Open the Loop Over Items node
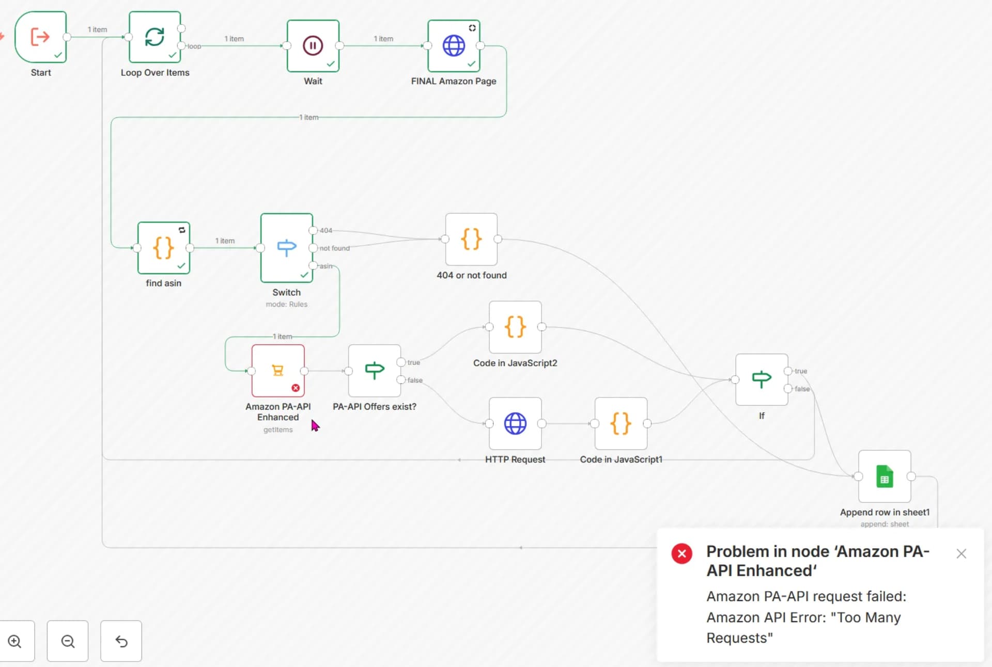This screenshot has height=667, width=992. 154,37
